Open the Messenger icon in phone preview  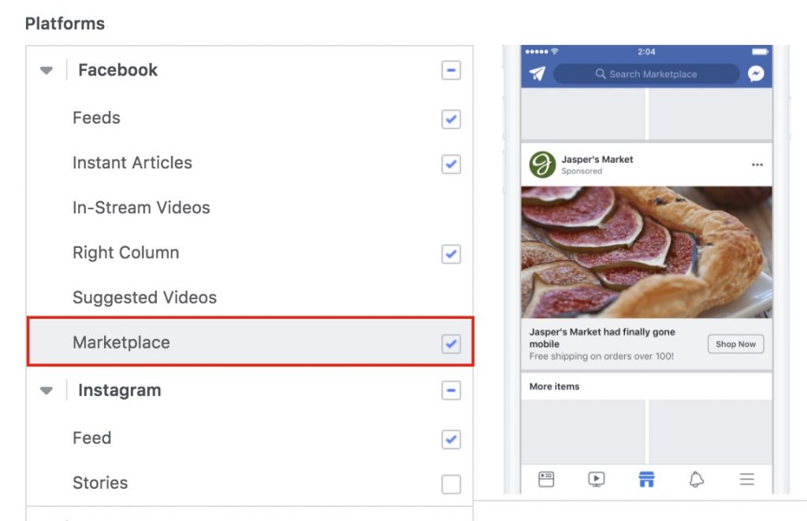pos(756,73)
